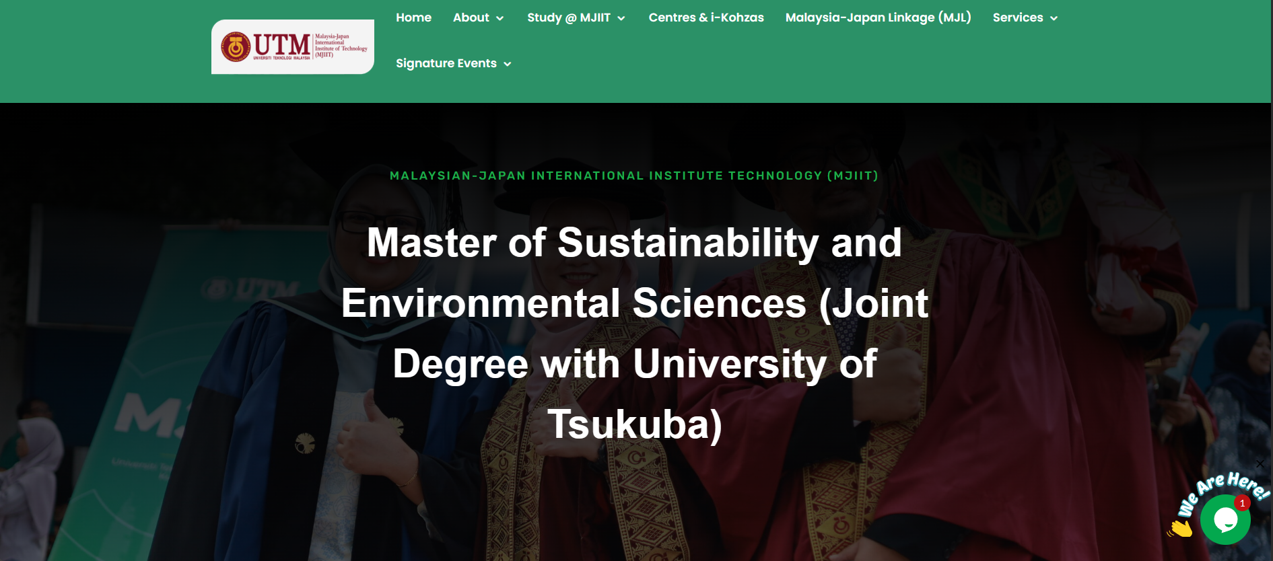1273x561 pixels.
Task: Expand the Signature Events chevron
Action: pyautogui.click(x=508, y=65)
